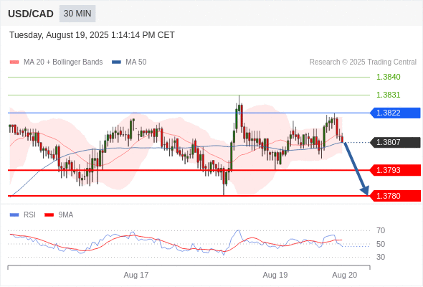Click the 1.3840 green resistance label

tap(388, 77)
